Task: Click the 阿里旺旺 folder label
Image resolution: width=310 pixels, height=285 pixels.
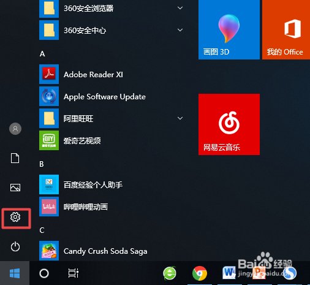Action: pyautogui.click(x=78, y=118)
